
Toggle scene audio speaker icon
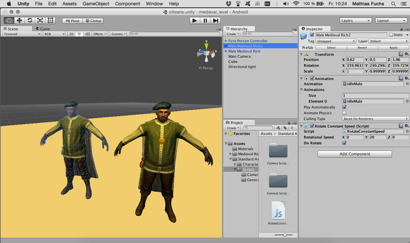pos(87,34)
